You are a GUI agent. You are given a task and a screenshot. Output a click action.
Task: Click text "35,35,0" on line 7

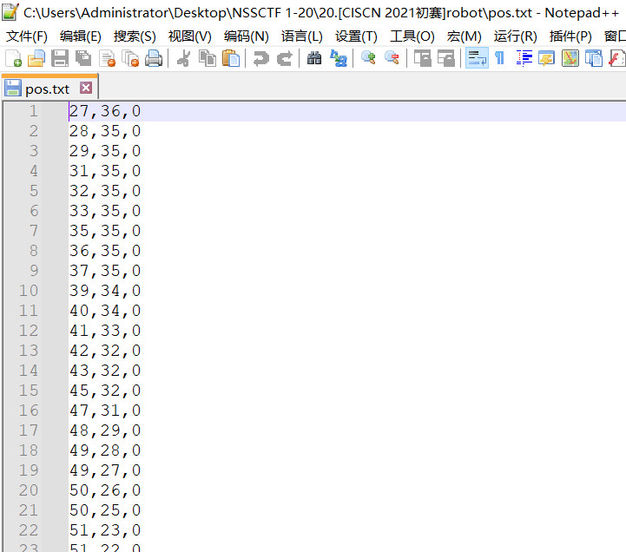coord(105,231)
